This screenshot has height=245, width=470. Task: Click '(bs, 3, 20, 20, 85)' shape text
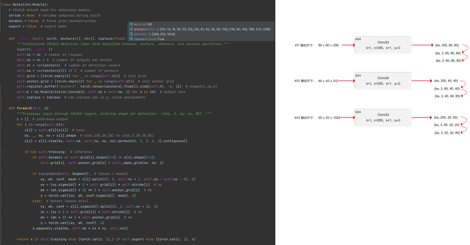pos(447,133)
